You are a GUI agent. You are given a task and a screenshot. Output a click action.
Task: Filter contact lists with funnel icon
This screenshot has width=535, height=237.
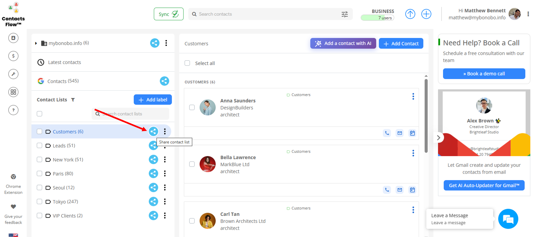[73, 100]
